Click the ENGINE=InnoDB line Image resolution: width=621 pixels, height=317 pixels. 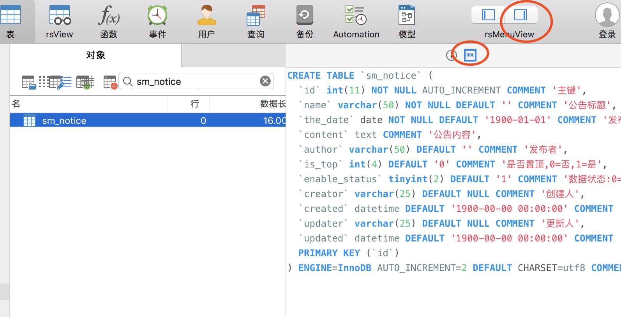[454, 268]
